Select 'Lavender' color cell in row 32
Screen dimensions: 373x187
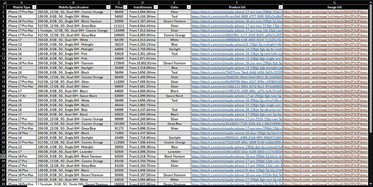(174, 152)
